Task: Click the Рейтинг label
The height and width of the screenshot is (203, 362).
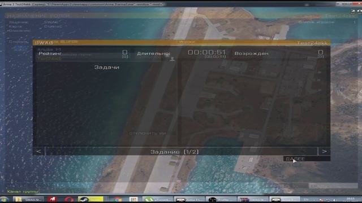Action: [50, 54]
